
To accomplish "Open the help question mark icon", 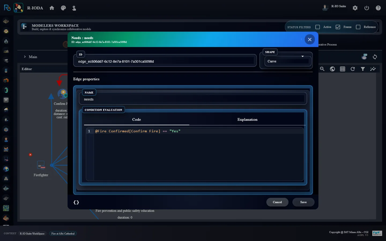I will click(x=378, y=8).
